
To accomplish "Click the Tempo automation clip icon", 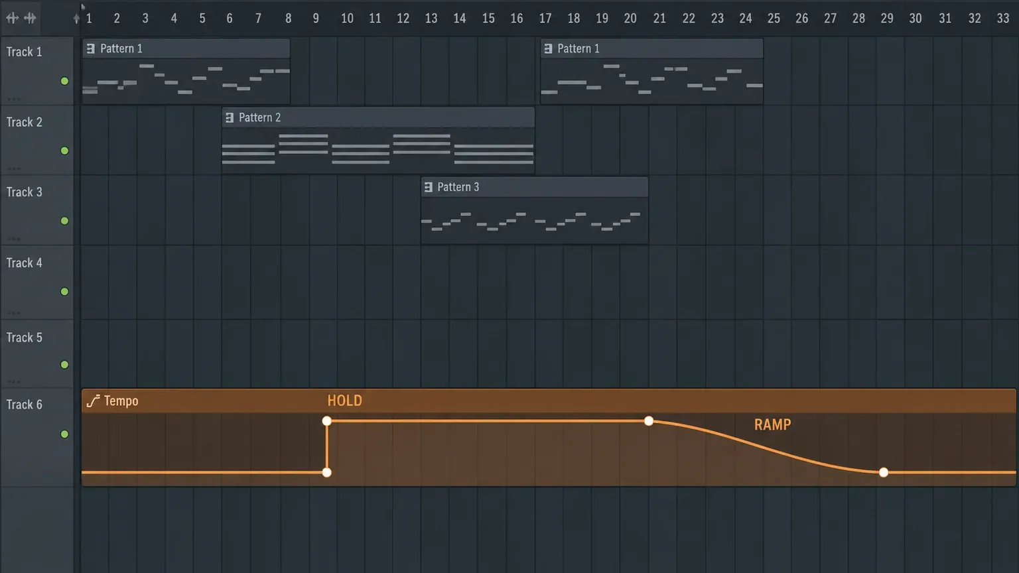I will tap(93, 401).
